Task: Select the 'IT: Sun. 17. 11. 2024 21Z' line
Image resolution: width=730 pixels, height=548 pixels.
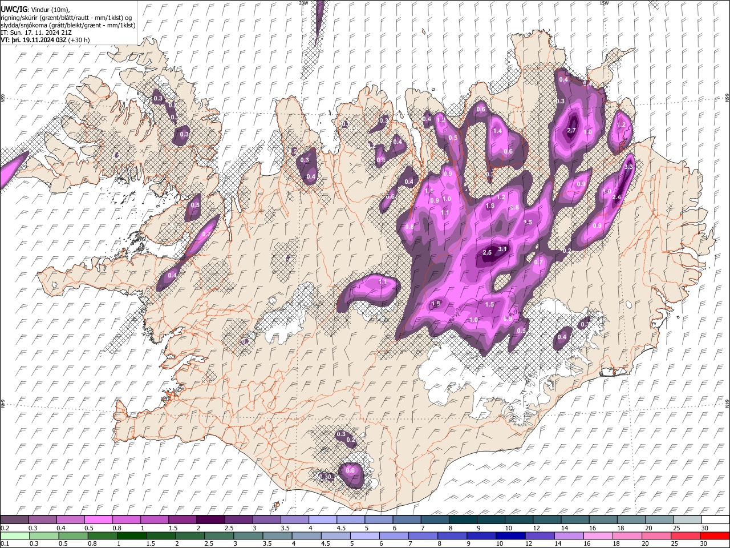Action: coord(36,33)
